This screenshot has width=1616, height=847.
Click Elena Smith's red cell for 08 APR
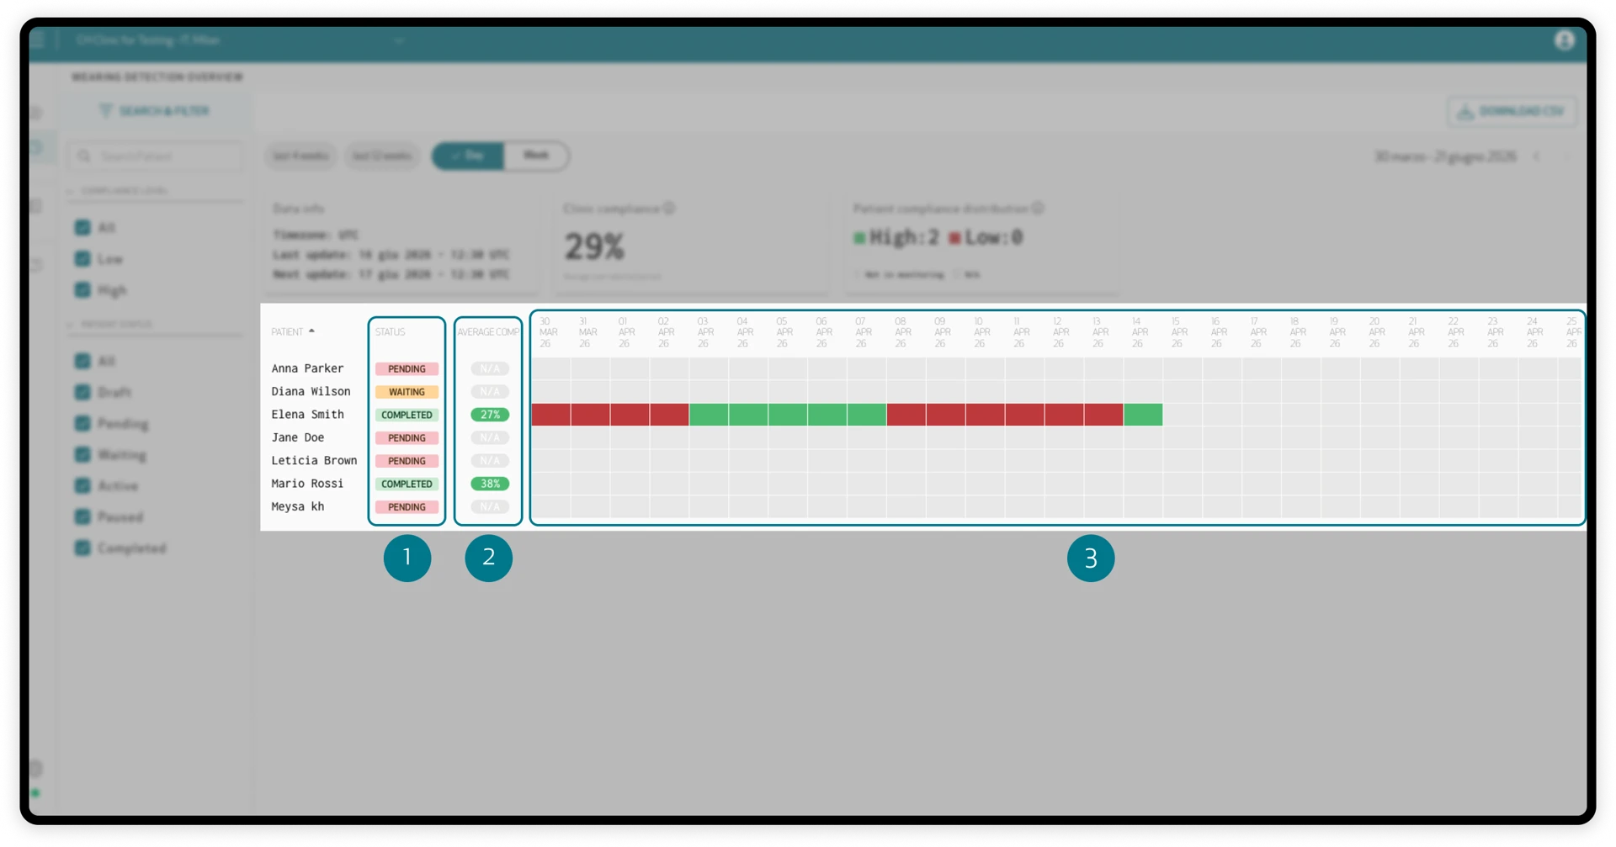click(906, 414)
